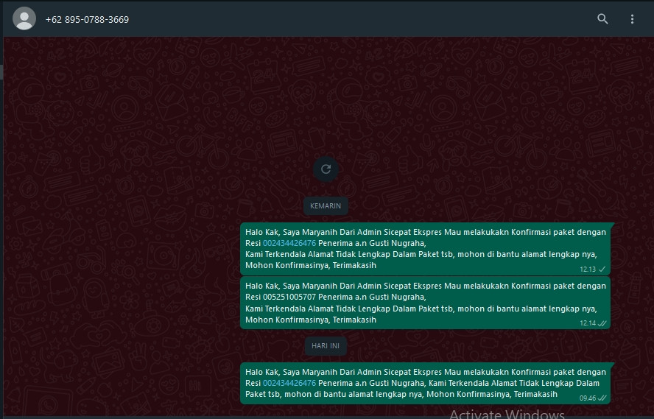Click the HARI INI date label
Screen dimensions: 654x419
(x=326, y=345)
